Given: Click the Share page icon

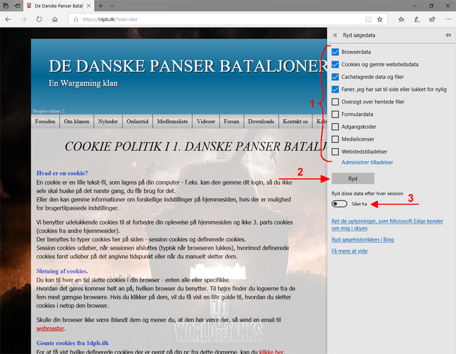Looking at the screenshot, I should tap(431, 19).
